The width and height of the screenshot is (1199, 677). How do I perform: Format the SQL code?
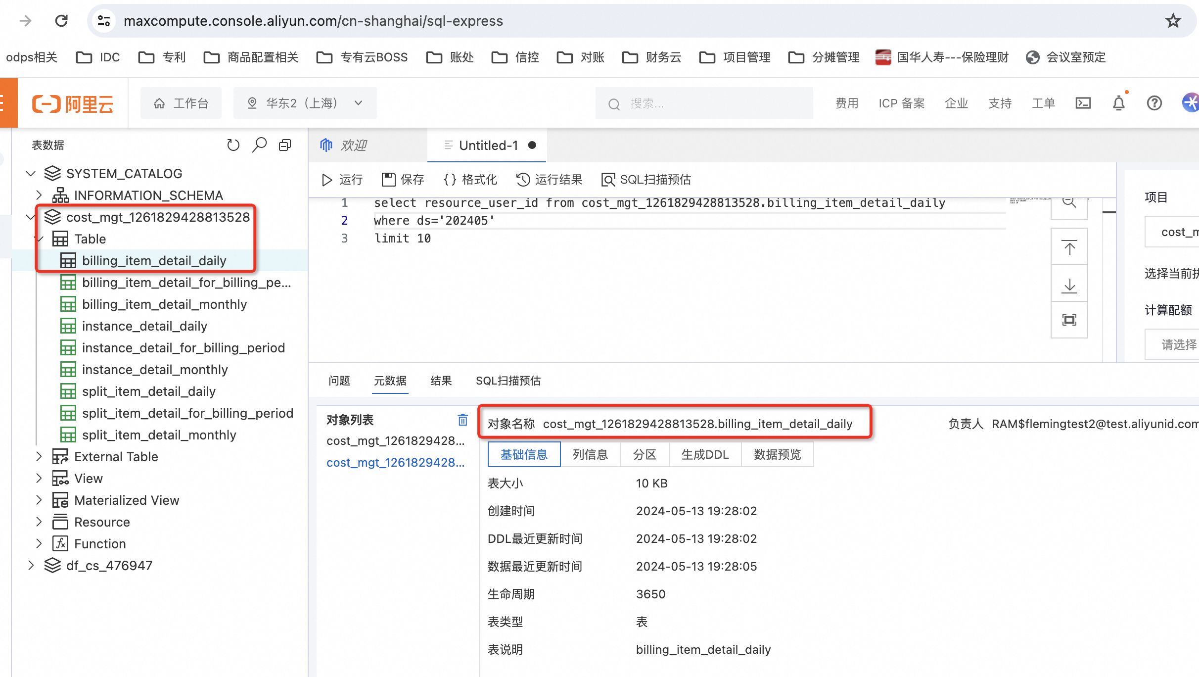pyautogui.click(x=470, y=179)
